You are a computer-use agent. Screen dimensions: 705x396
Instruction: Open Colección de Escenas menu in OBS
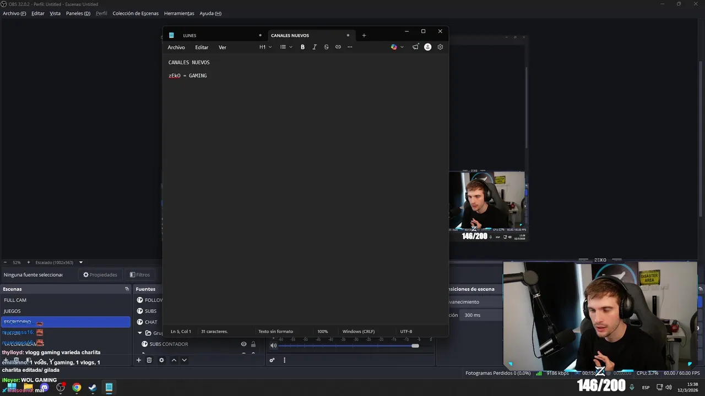135,13
